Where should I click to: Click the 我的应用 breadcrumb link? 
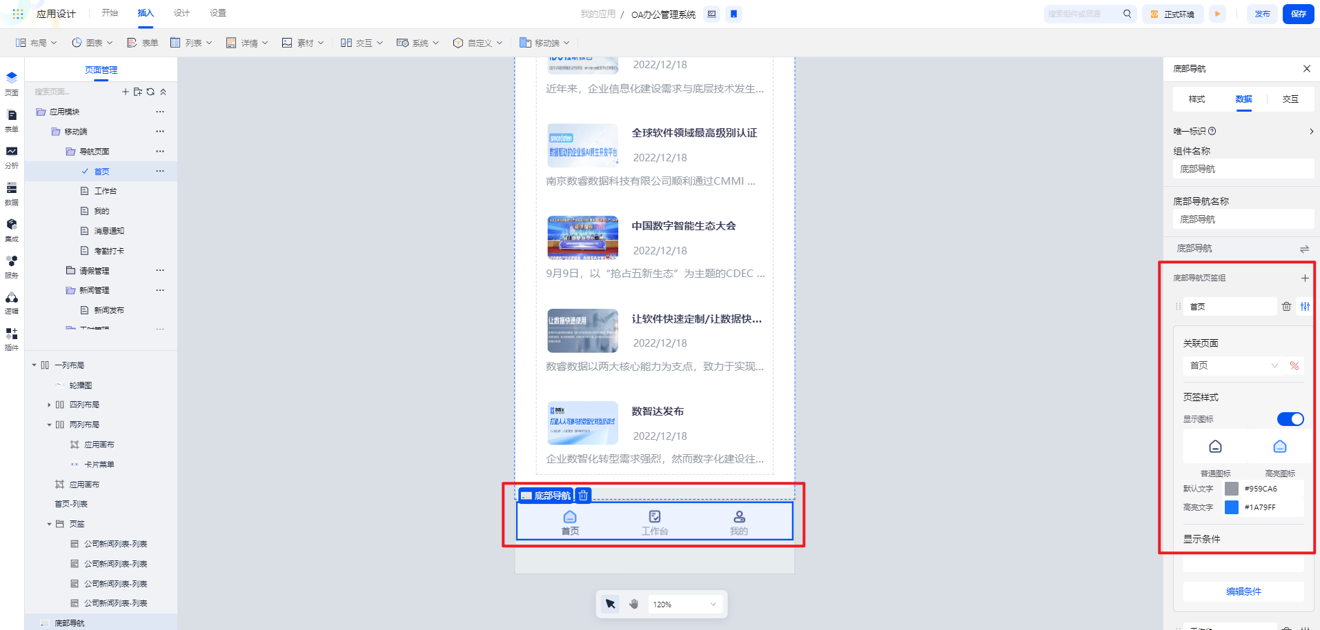[x=598, y=14]
